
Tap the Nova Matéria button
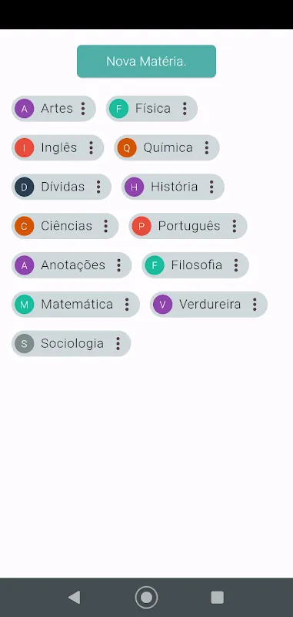146,62
